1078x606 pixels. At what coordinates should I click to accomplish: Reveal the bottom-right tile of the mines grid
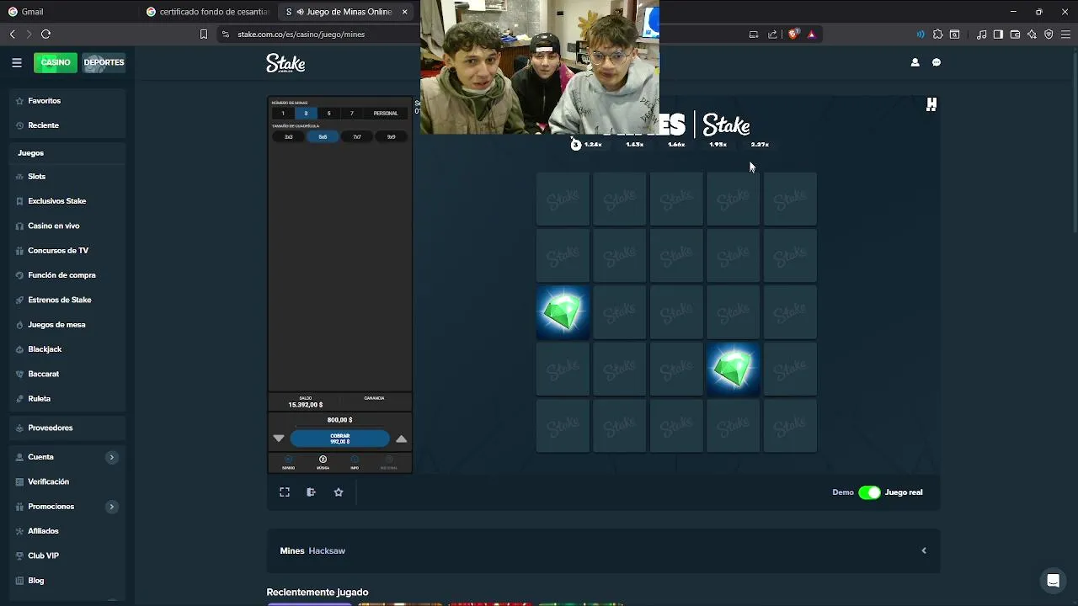point(790,426)
